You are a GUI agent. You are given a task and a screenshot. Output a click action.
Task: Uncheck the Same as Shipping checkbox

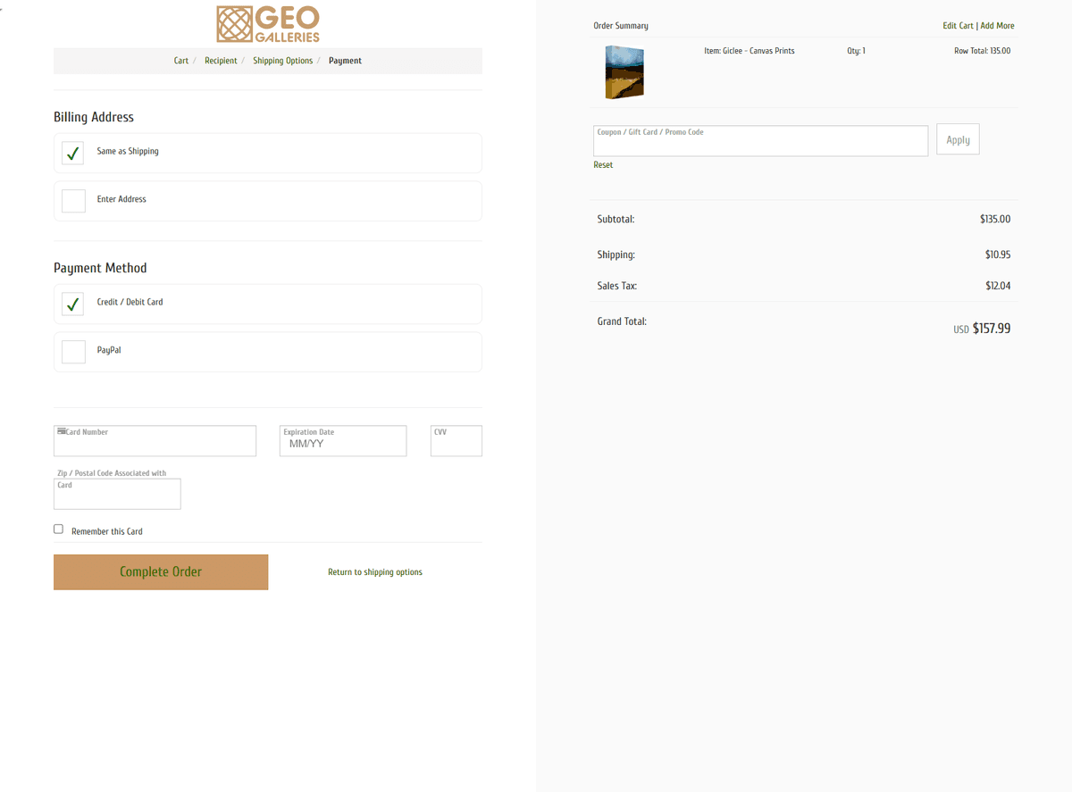click(x=72, y=153)
